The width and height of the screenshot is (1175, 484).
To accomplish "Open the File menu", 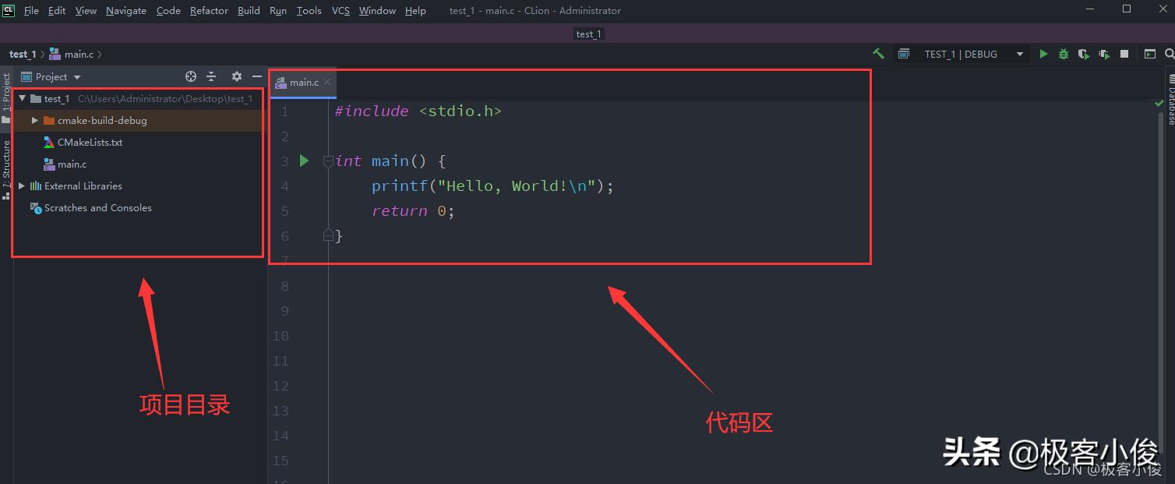I will click(31, 11).
